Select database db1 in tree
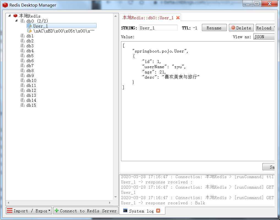 tap(30, 36)
